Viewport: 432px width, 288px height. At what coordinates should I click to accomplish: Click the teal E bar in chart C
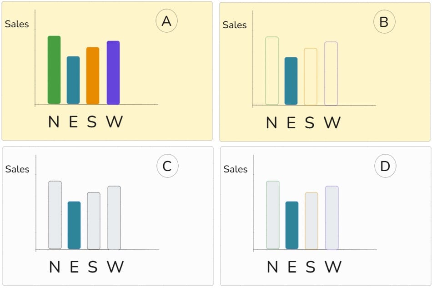pyautogui.click(x=74, y=225)
